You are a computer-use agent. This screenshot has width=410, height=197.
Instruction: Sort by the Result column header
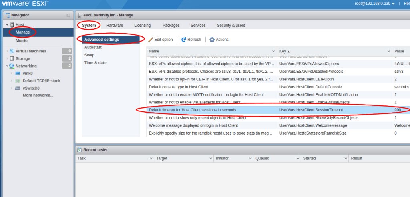coord(380,158)
